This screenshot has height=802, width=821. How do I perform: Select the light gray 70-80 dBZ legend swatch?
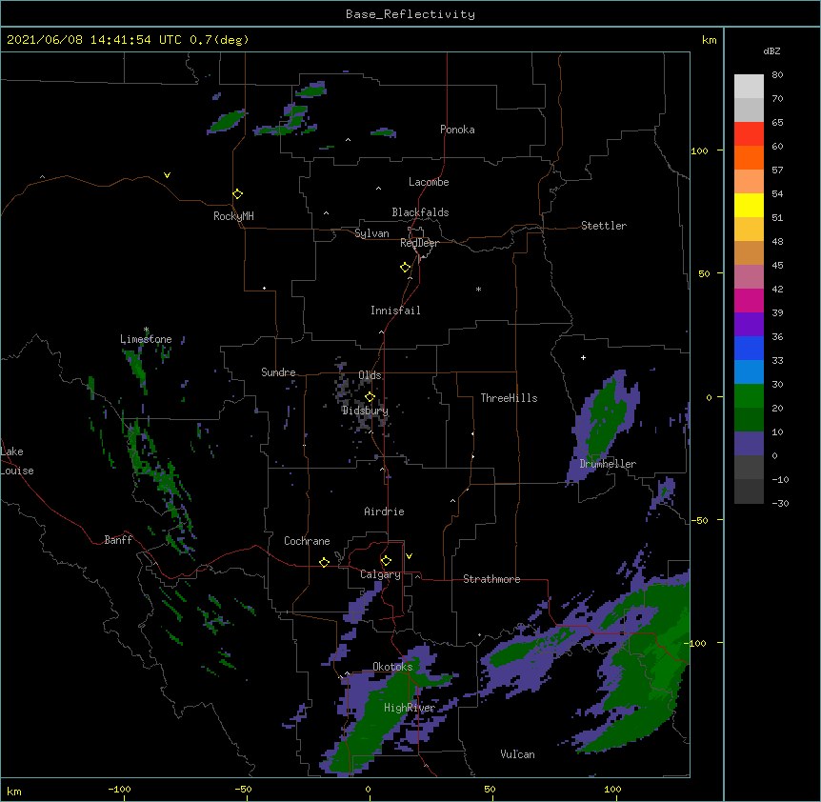pos(749,87)
